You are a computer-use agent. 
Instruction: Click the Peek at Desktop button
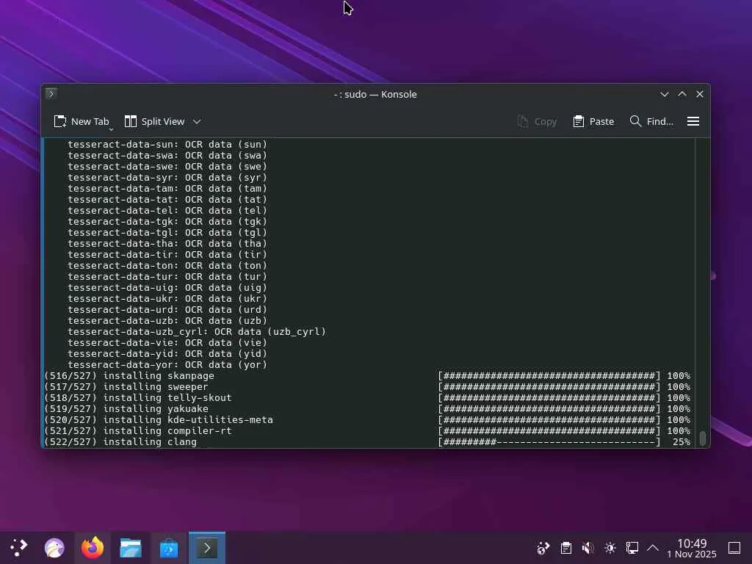(x=734, y=548)
